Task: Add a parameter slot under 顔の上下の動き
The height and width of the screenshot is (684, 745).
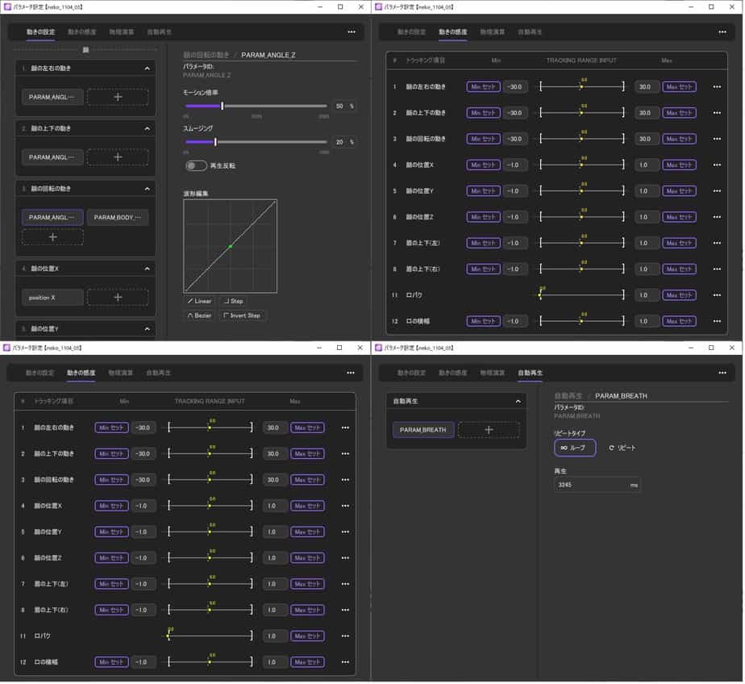Action: [x=118, y=157]
